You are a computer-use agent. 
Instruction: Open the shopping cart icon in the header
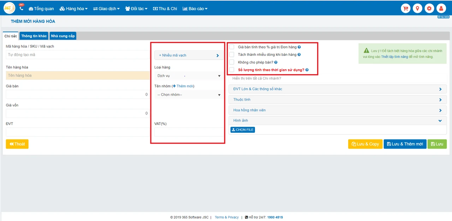click(x=406, y=8)
